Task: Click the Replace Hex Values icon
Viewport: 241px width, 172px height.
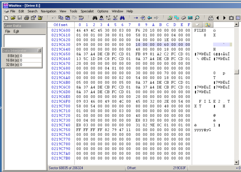Action: pos(115,18)
